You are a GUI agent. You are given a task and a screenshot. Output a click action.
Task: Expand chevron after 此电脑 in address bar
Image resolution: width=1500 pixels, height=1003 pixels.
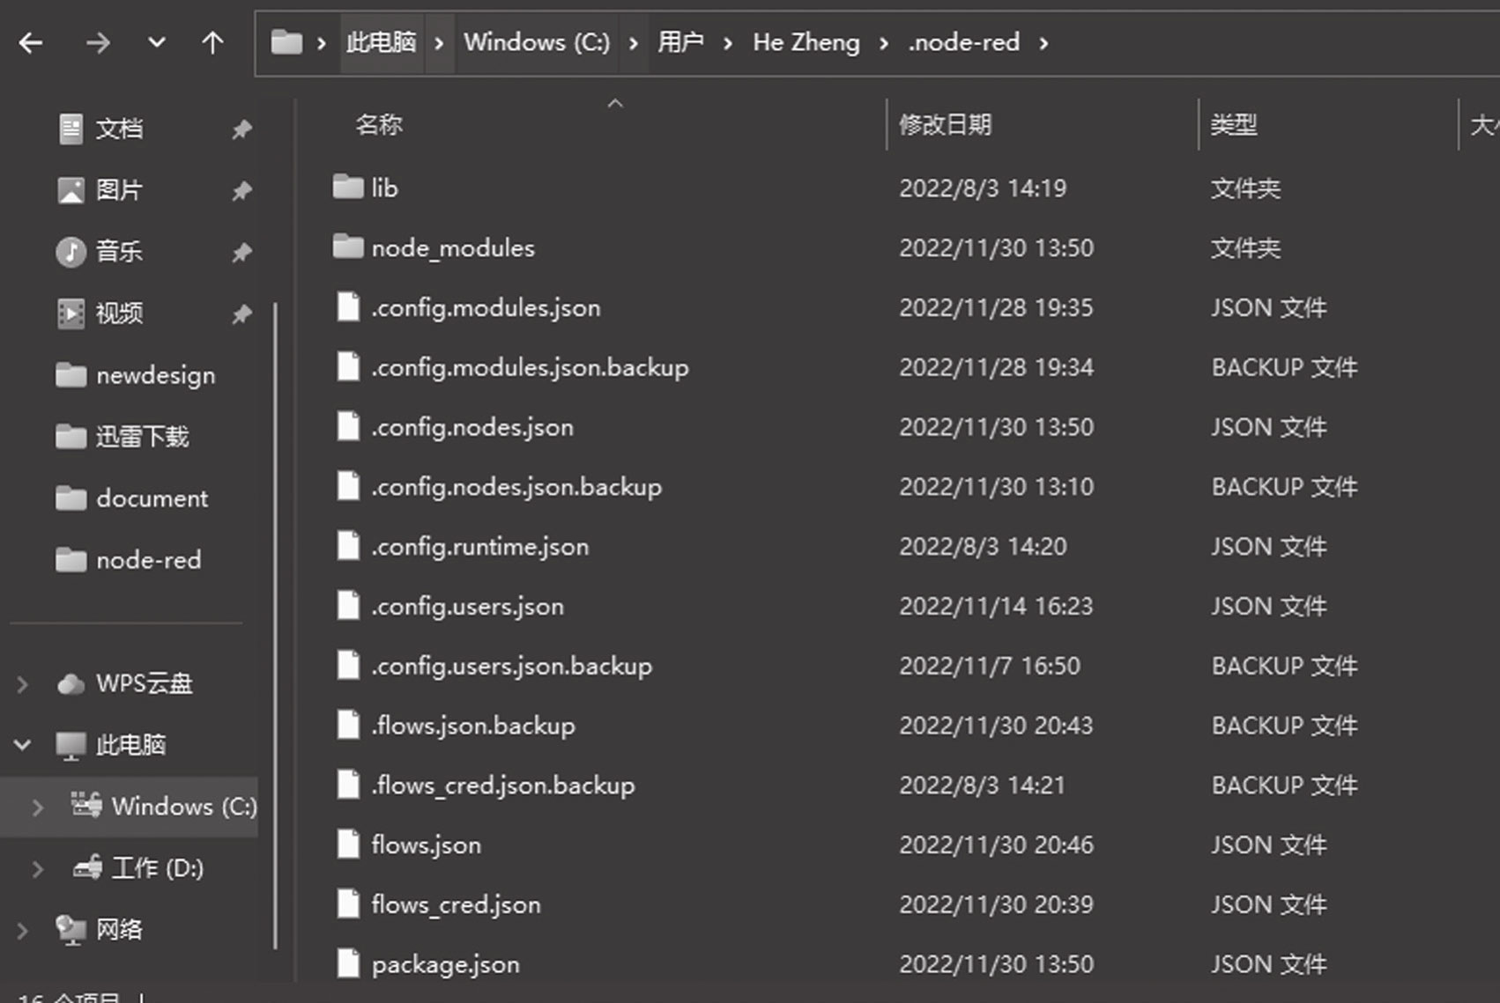tap(439, 42)
